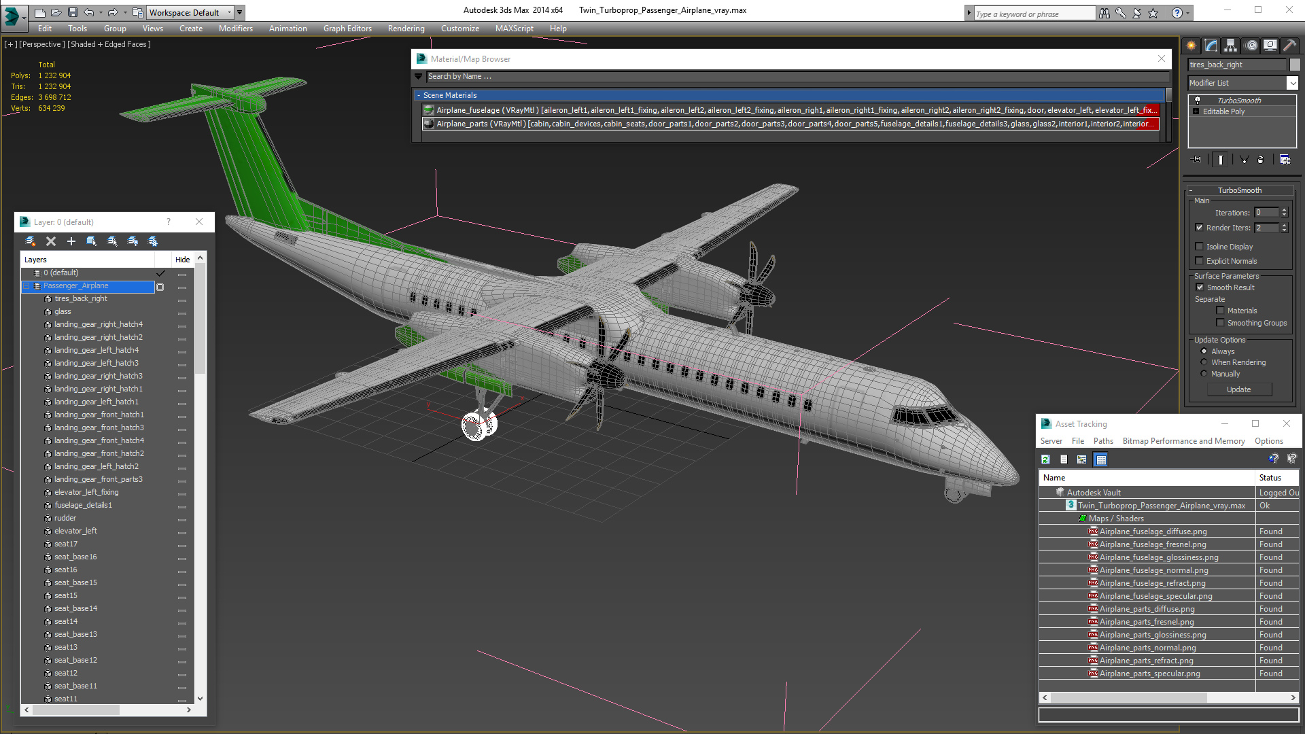The width and height of the screenshot is (1305, 734).
Task: Toggle Separate by Materials checkbox
Action: pyautogui.click(x=1220, y=311)
